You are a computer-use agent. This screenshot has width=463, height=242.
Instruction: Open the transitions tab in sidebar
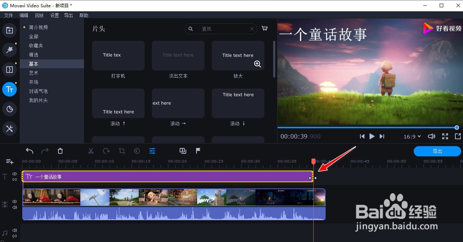(9, 70)
